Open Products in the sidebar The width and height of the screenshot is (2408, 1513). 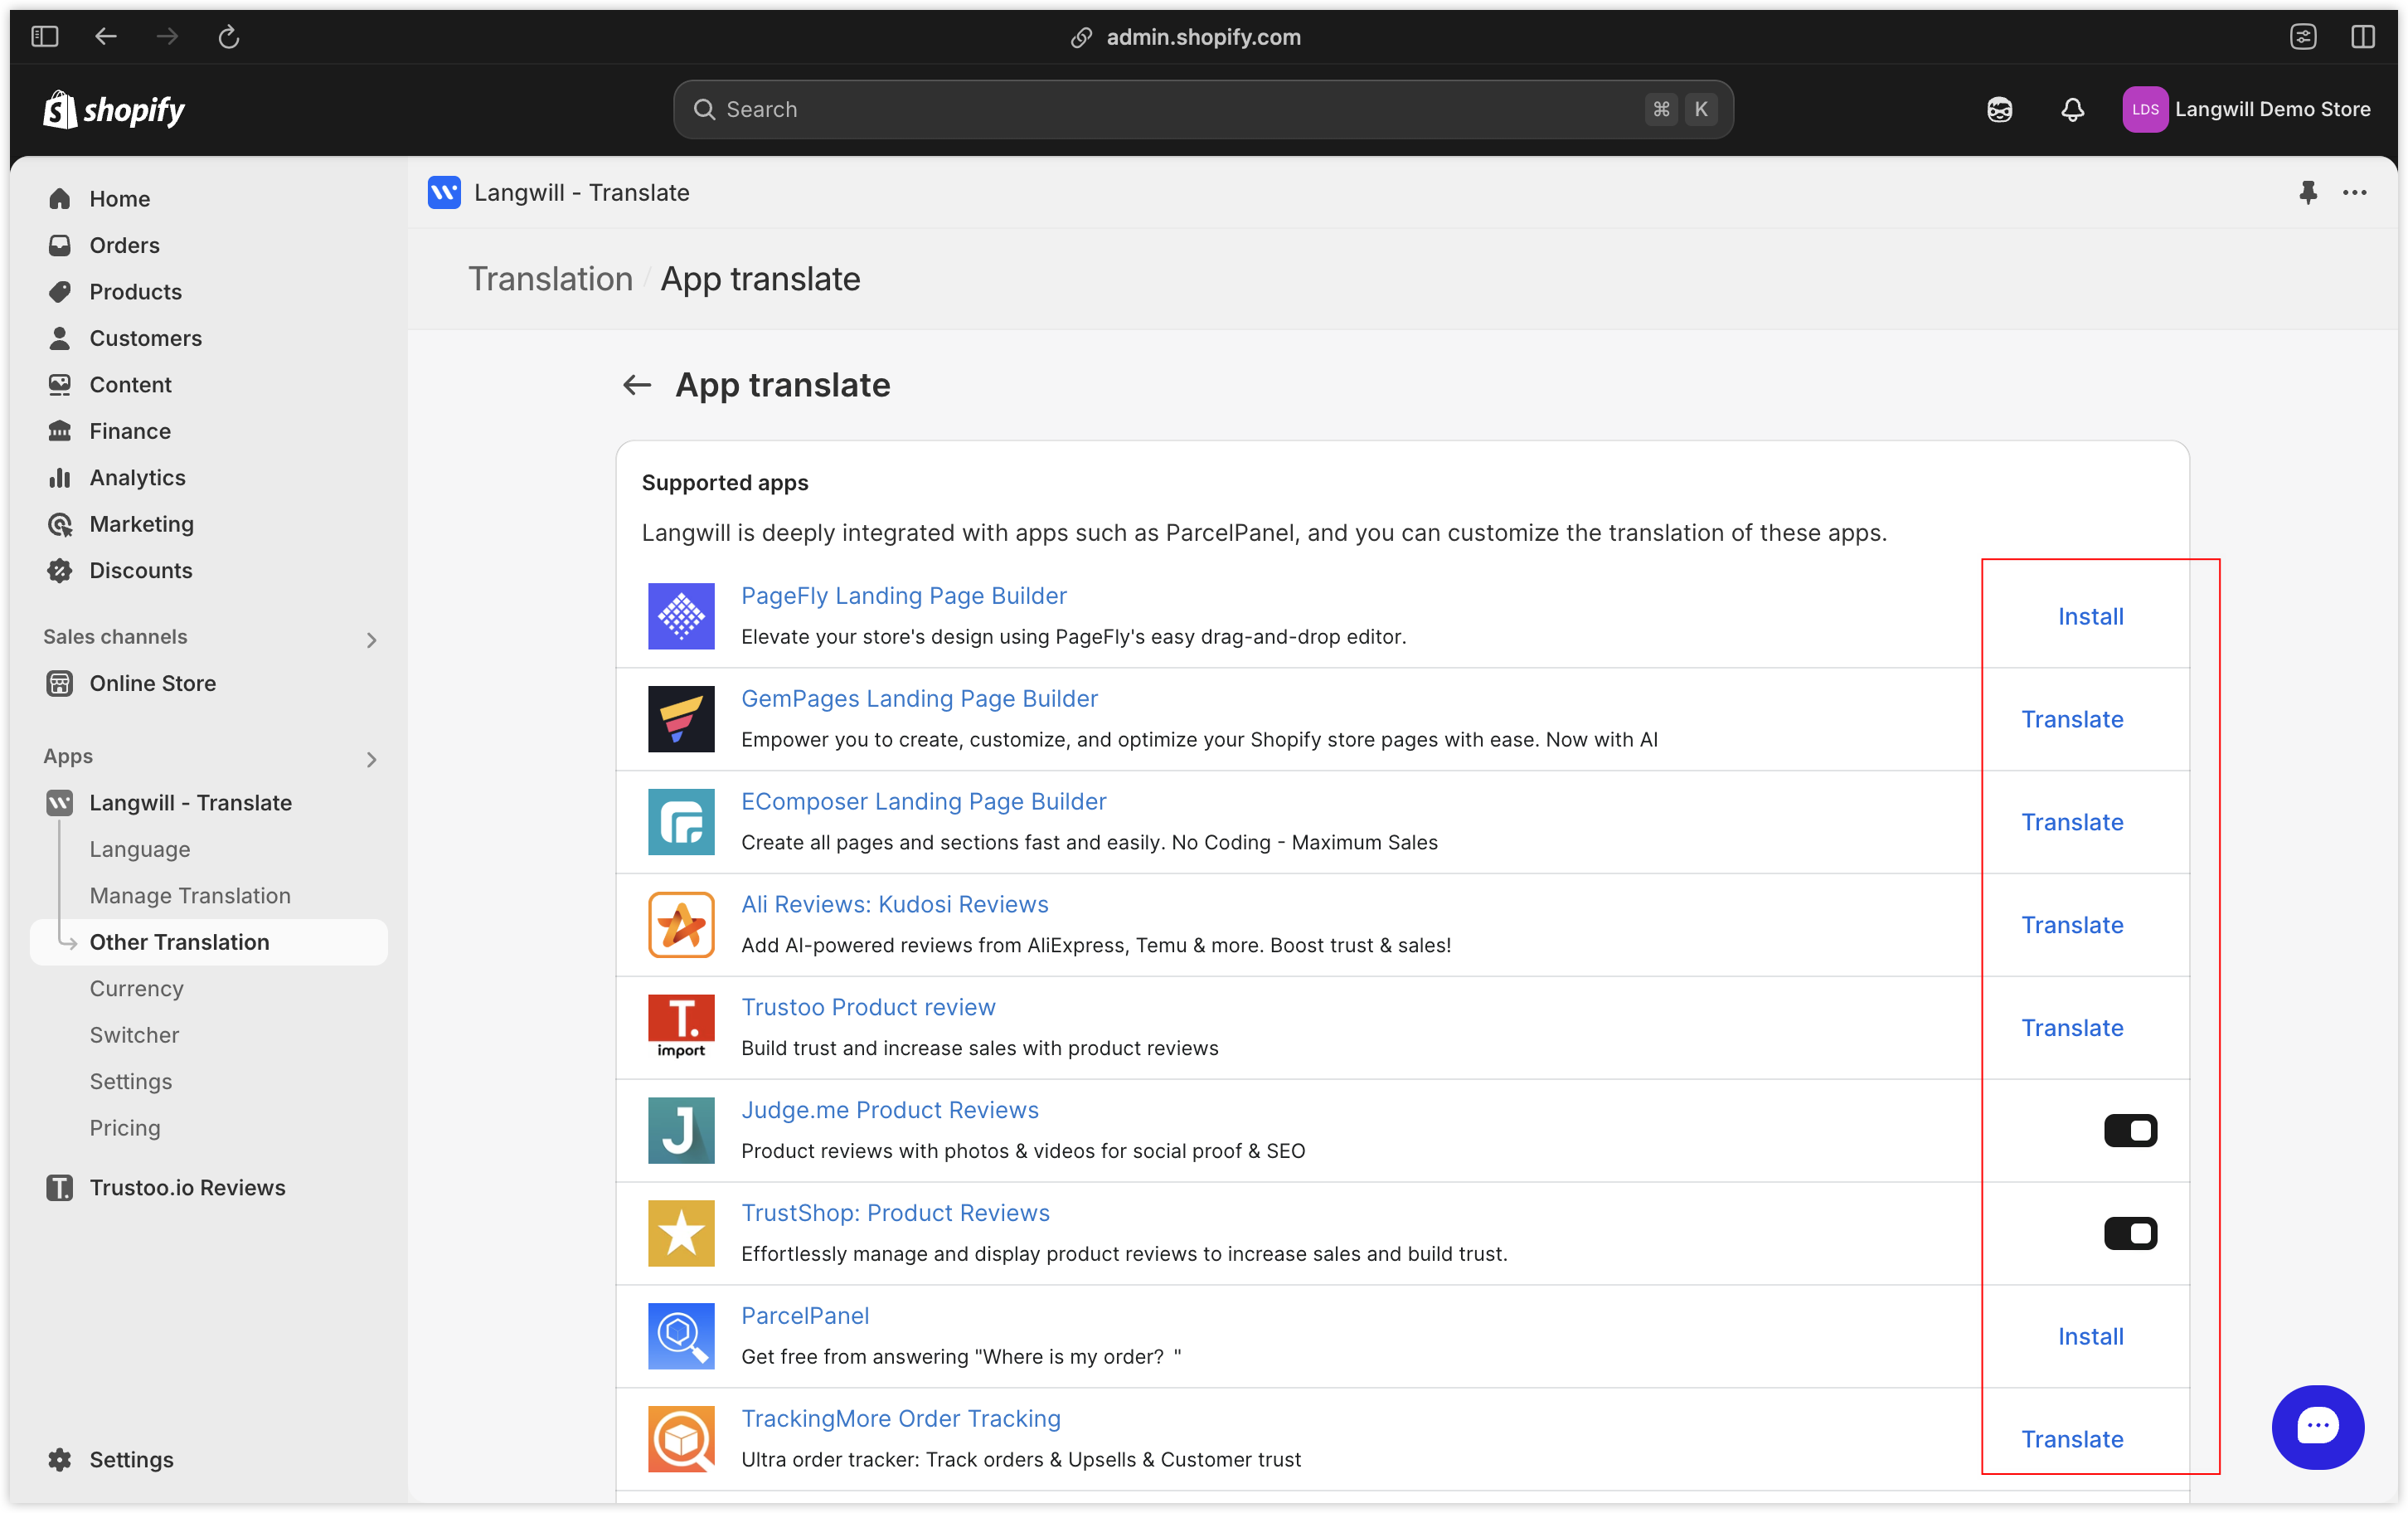(209, 291)
